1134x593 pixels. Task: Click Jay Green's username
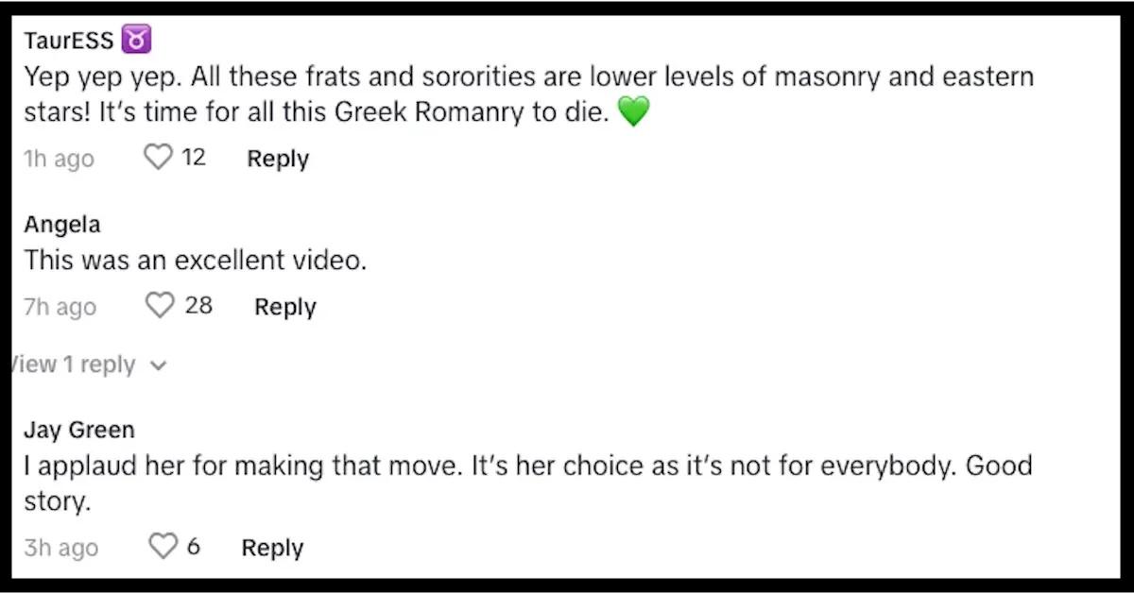(78, 430)
